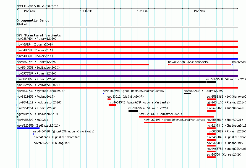Open nsv2801112 (Huddleston2016) label
Viewport: 246px width, 168px height.
click(x=39, y=102)
